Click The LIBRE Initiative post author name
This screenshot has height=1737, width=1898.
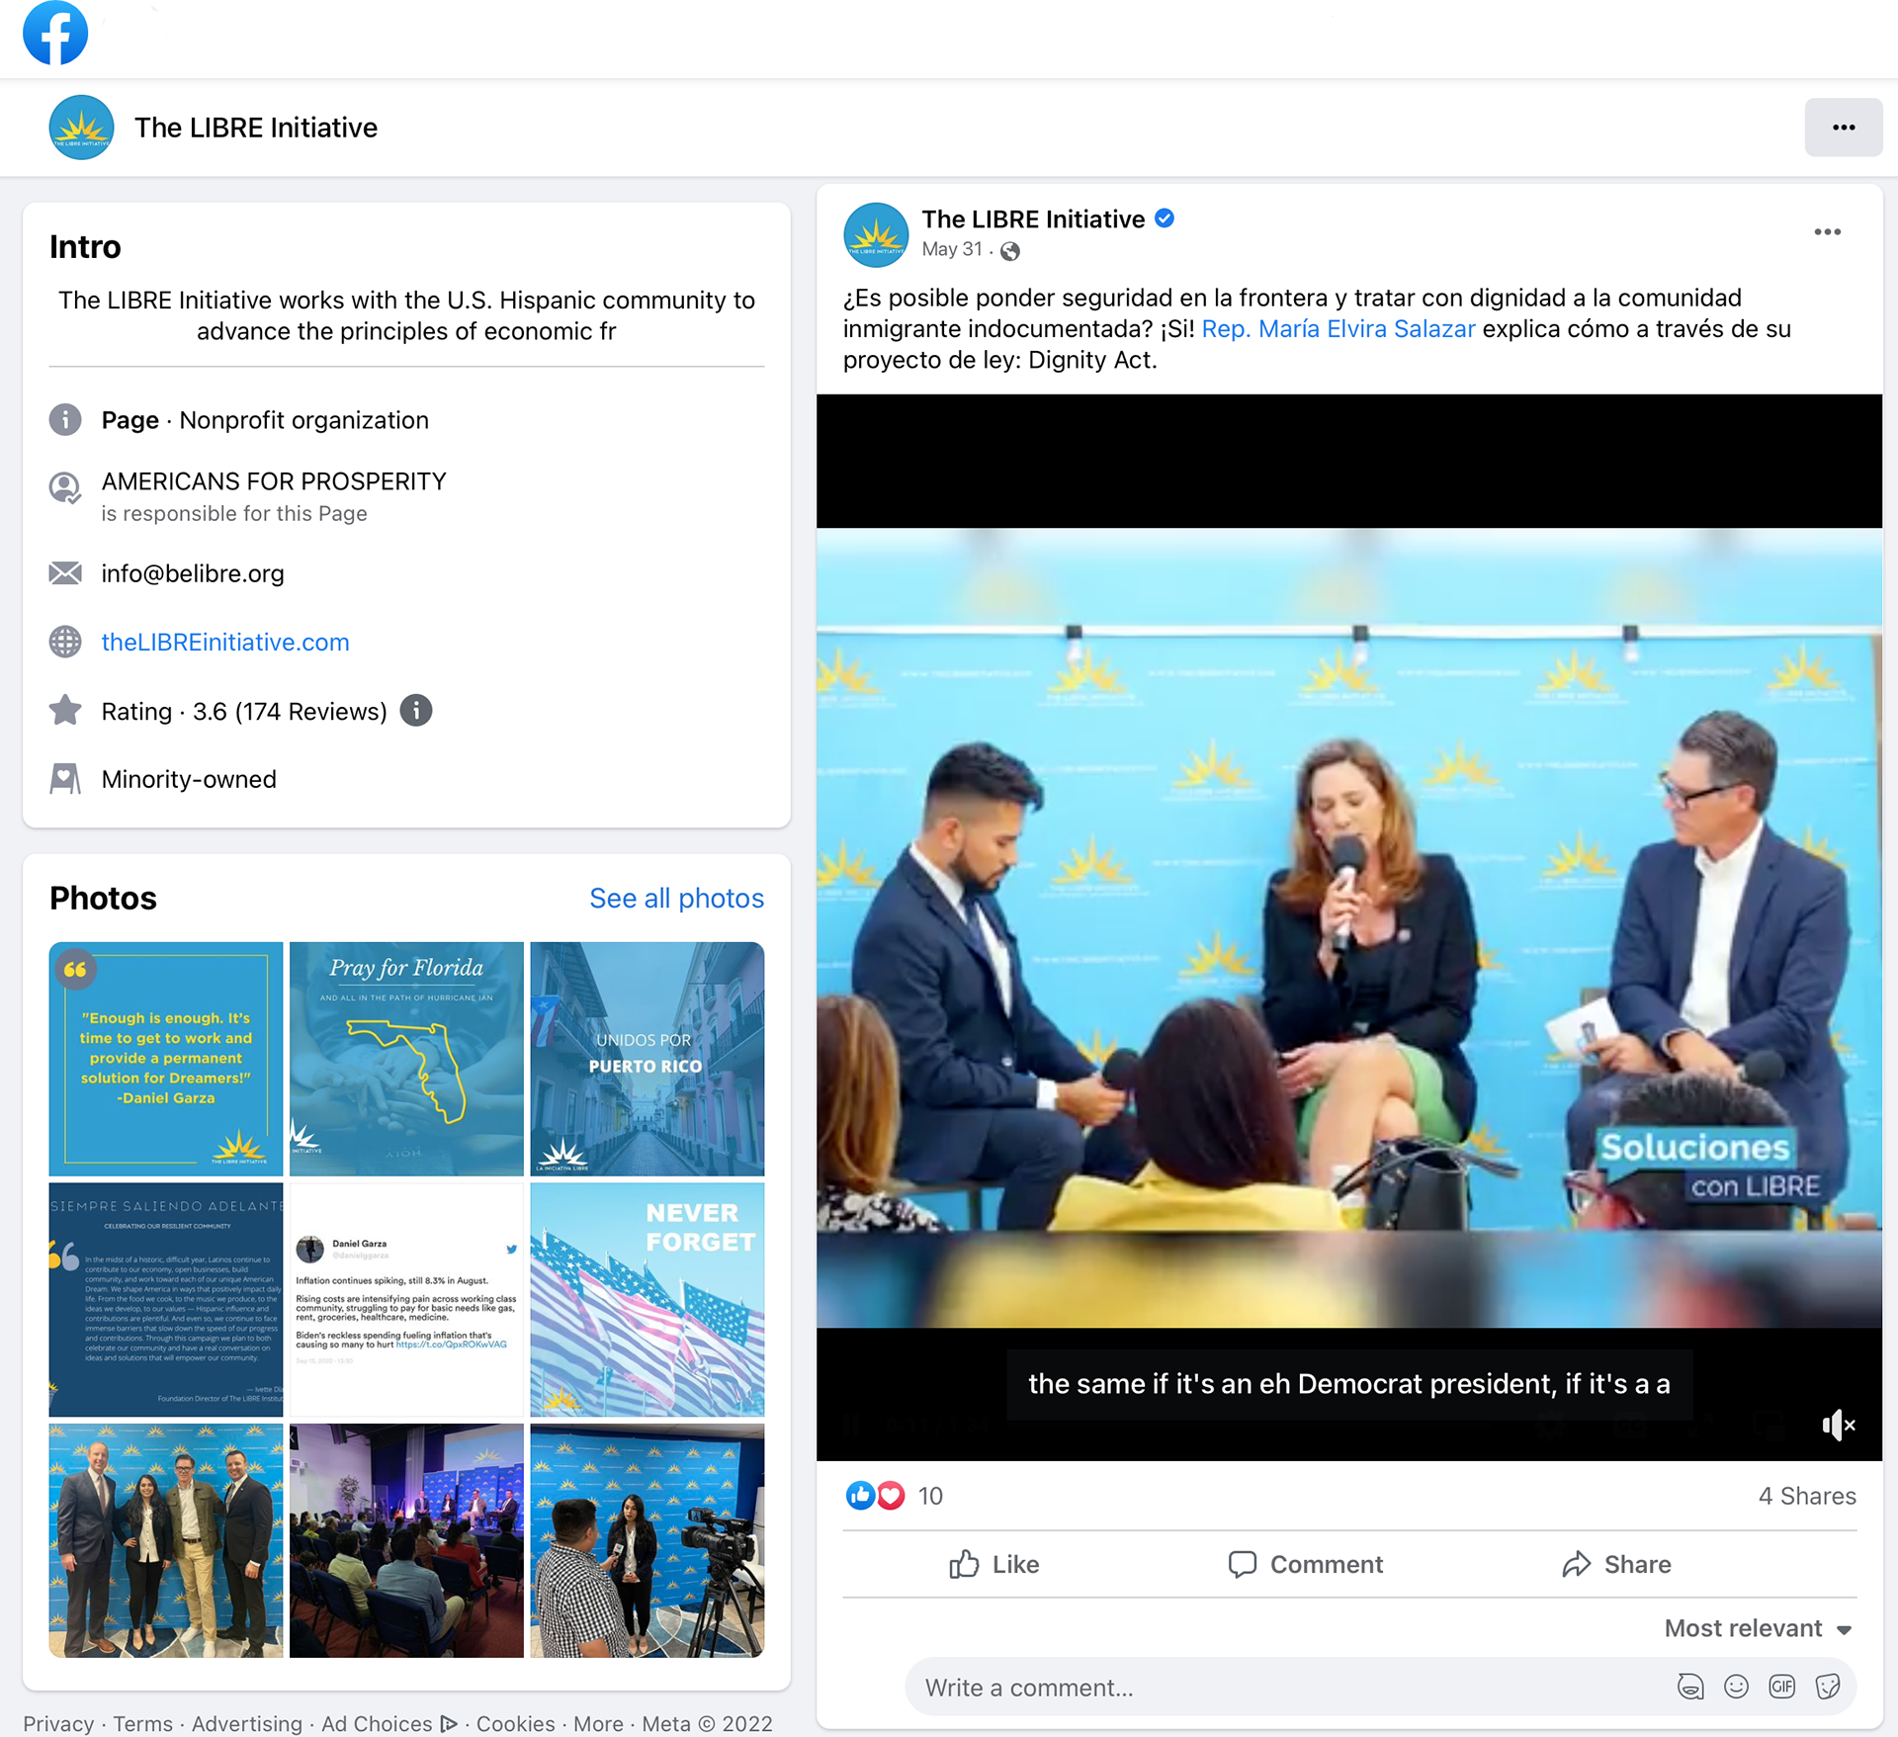pos(1033,219)
